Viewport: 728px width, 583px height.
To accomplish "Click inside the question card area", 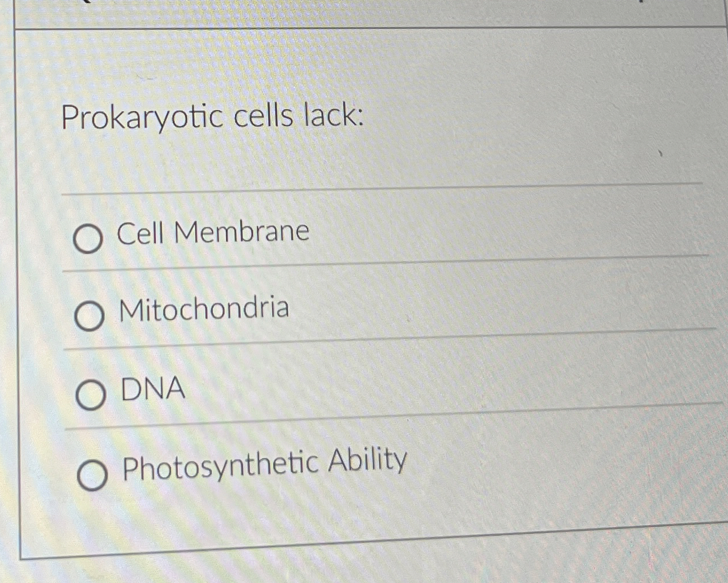I will tap(373, 287).
